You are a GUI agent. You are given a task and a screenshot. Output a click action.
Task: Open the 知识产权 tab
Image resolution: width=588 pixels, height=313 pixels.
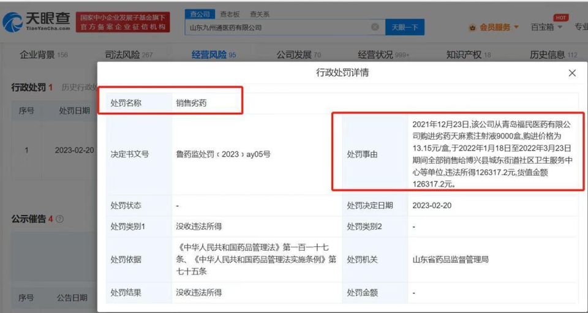[469, 55]
